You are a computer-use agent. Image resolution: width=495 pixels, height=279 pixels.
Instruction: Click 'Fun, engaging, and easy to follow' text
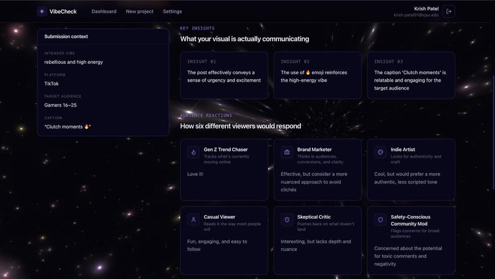217,245
